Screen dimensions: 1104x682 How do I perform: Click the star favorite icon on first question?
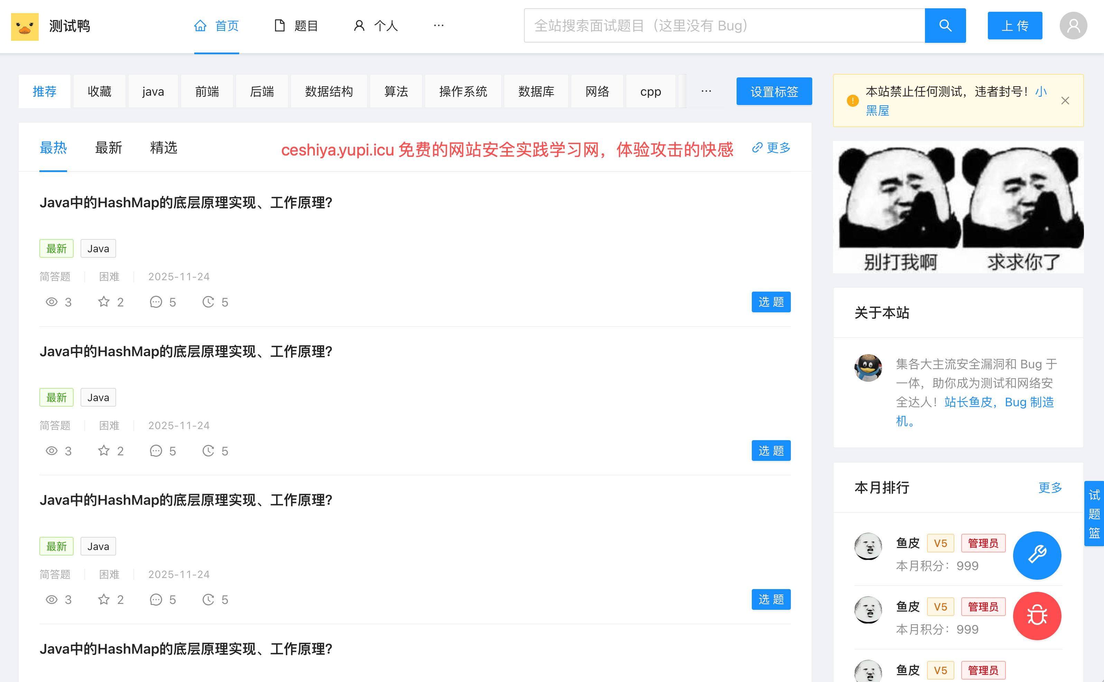104,302
